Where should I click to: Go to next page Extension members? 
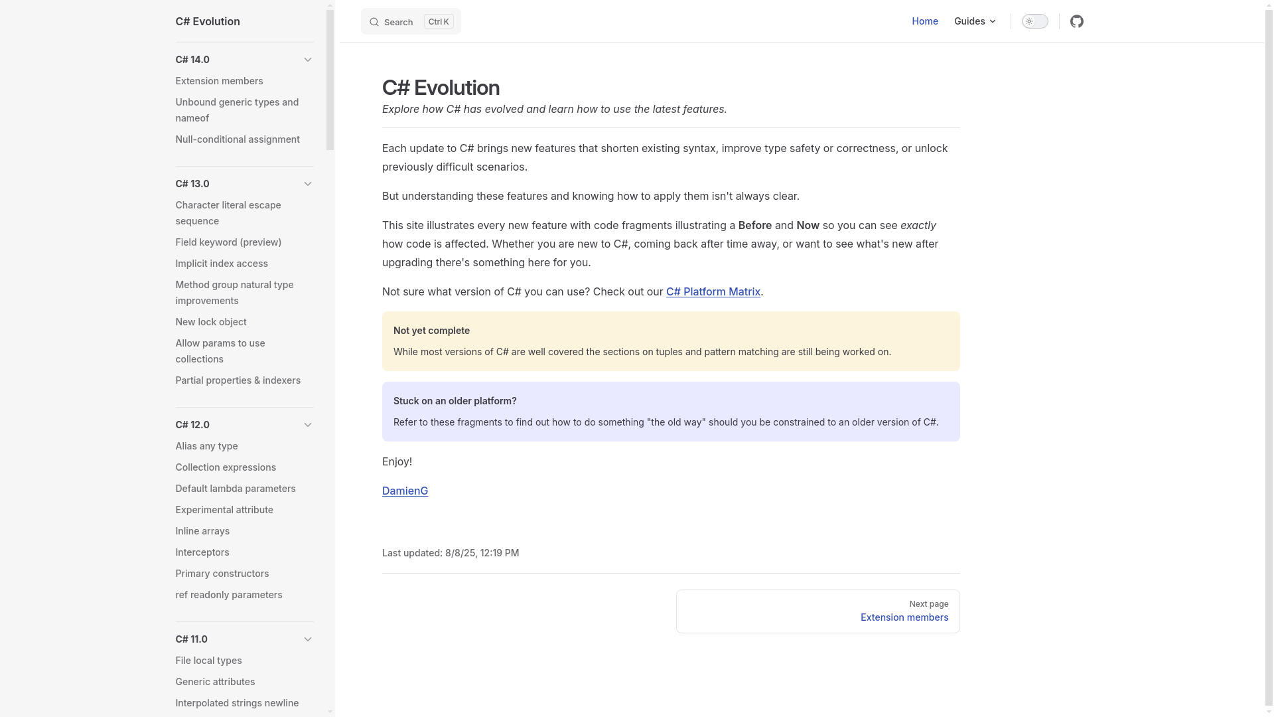(818, 611)
